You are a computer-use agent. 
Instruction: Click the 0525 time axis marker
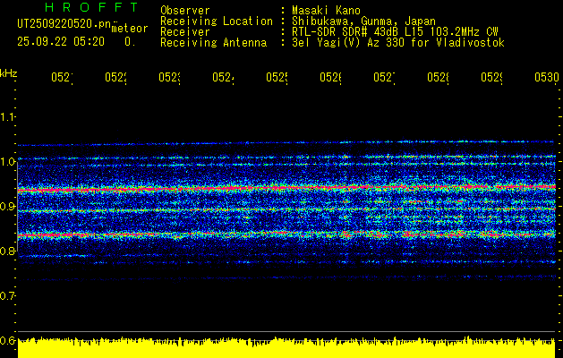277,77
